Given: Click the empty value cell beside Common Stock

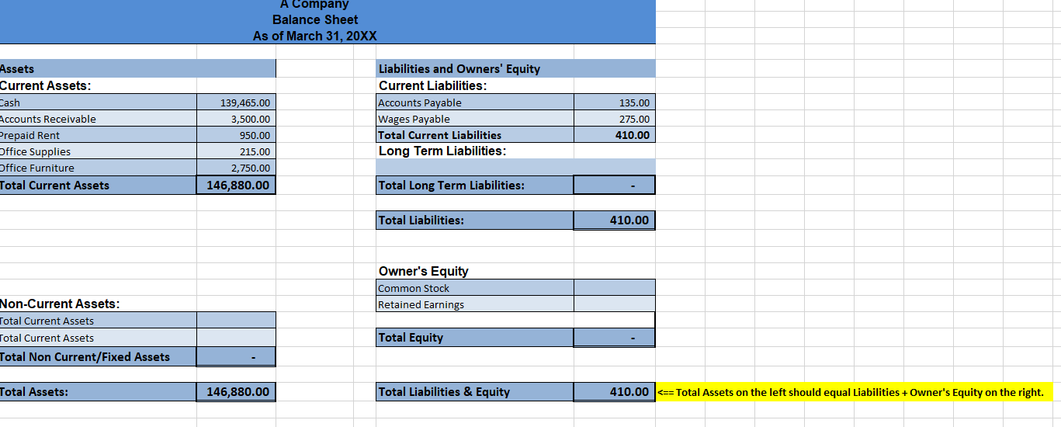Looking at the screenshot, I should (615, 288).
